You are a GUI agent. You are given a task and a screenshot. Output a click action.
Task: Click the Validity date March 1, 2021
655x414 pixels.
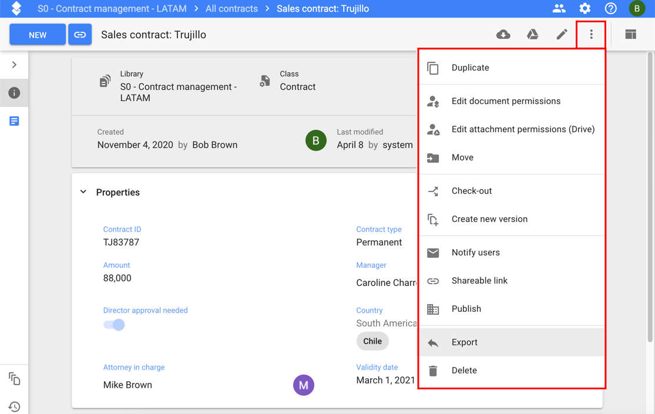pyautogui.click(x=385, y=380)
